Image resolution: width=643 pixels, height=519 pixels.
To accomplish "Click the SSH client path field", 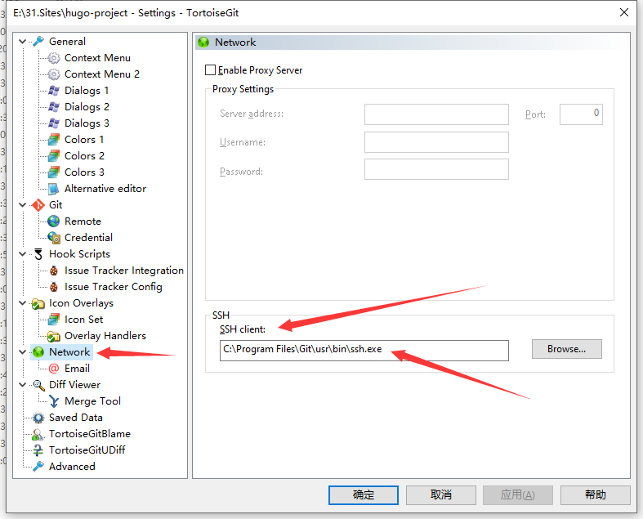I will (364, 350).
